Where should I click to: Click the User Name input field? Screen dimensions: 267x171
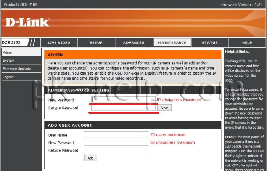coord(116,135)
